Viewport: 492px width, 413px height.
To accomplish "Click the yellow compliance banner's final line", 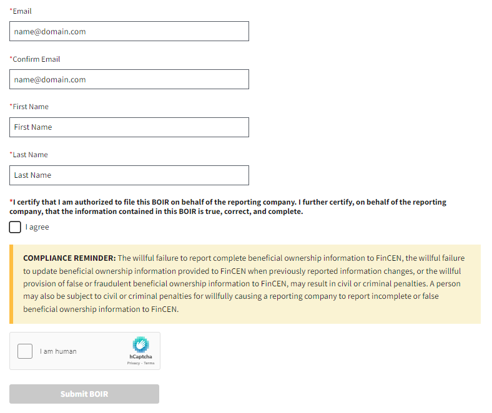I will 101,309.
